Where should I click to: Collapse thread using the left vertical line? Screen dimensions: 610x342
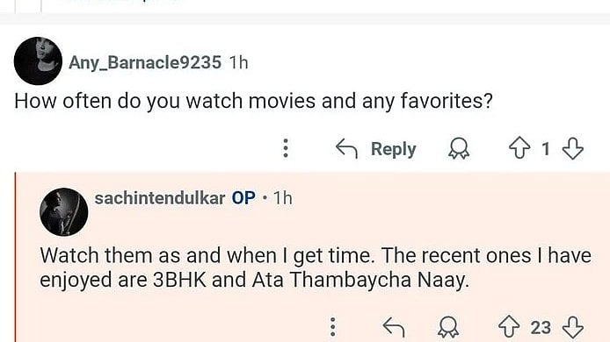16,257
